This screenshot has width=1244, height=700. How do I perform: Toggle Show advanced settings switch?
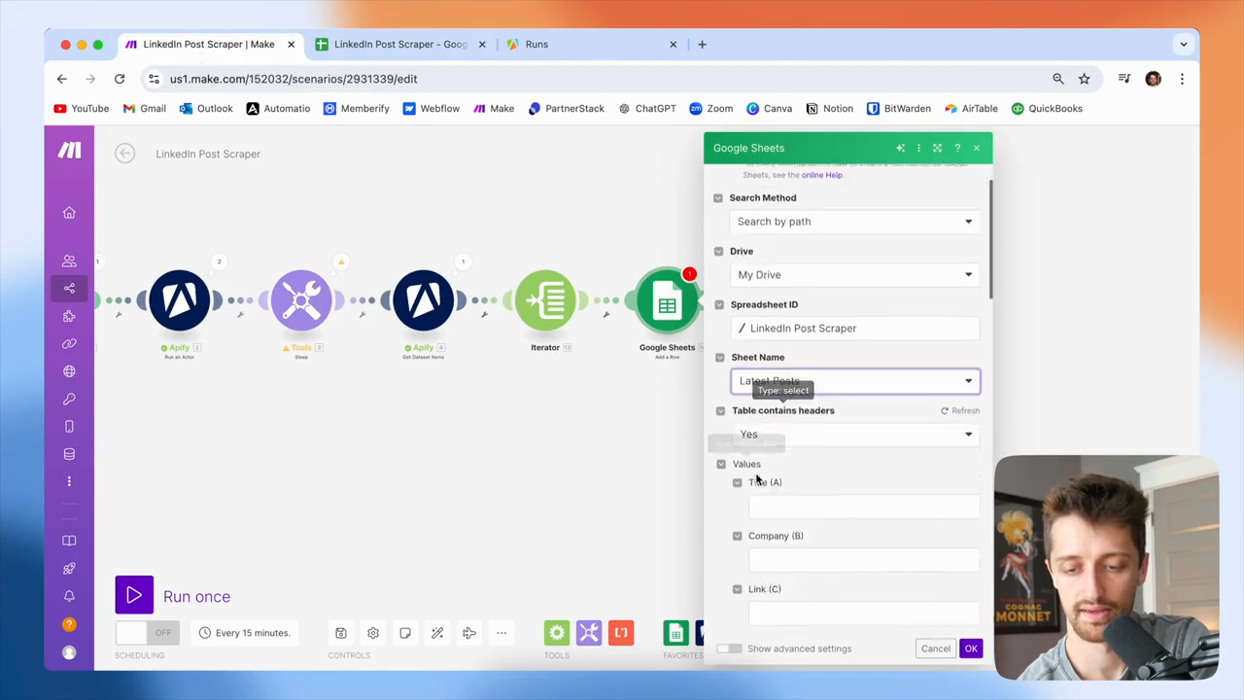pyautogui.click(x=730, y=648)
